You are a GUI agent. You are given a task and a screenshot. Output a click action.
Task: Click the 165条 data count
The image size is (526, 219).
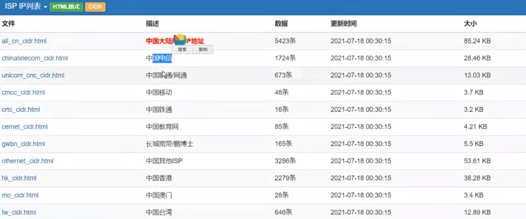pos(283,144)
